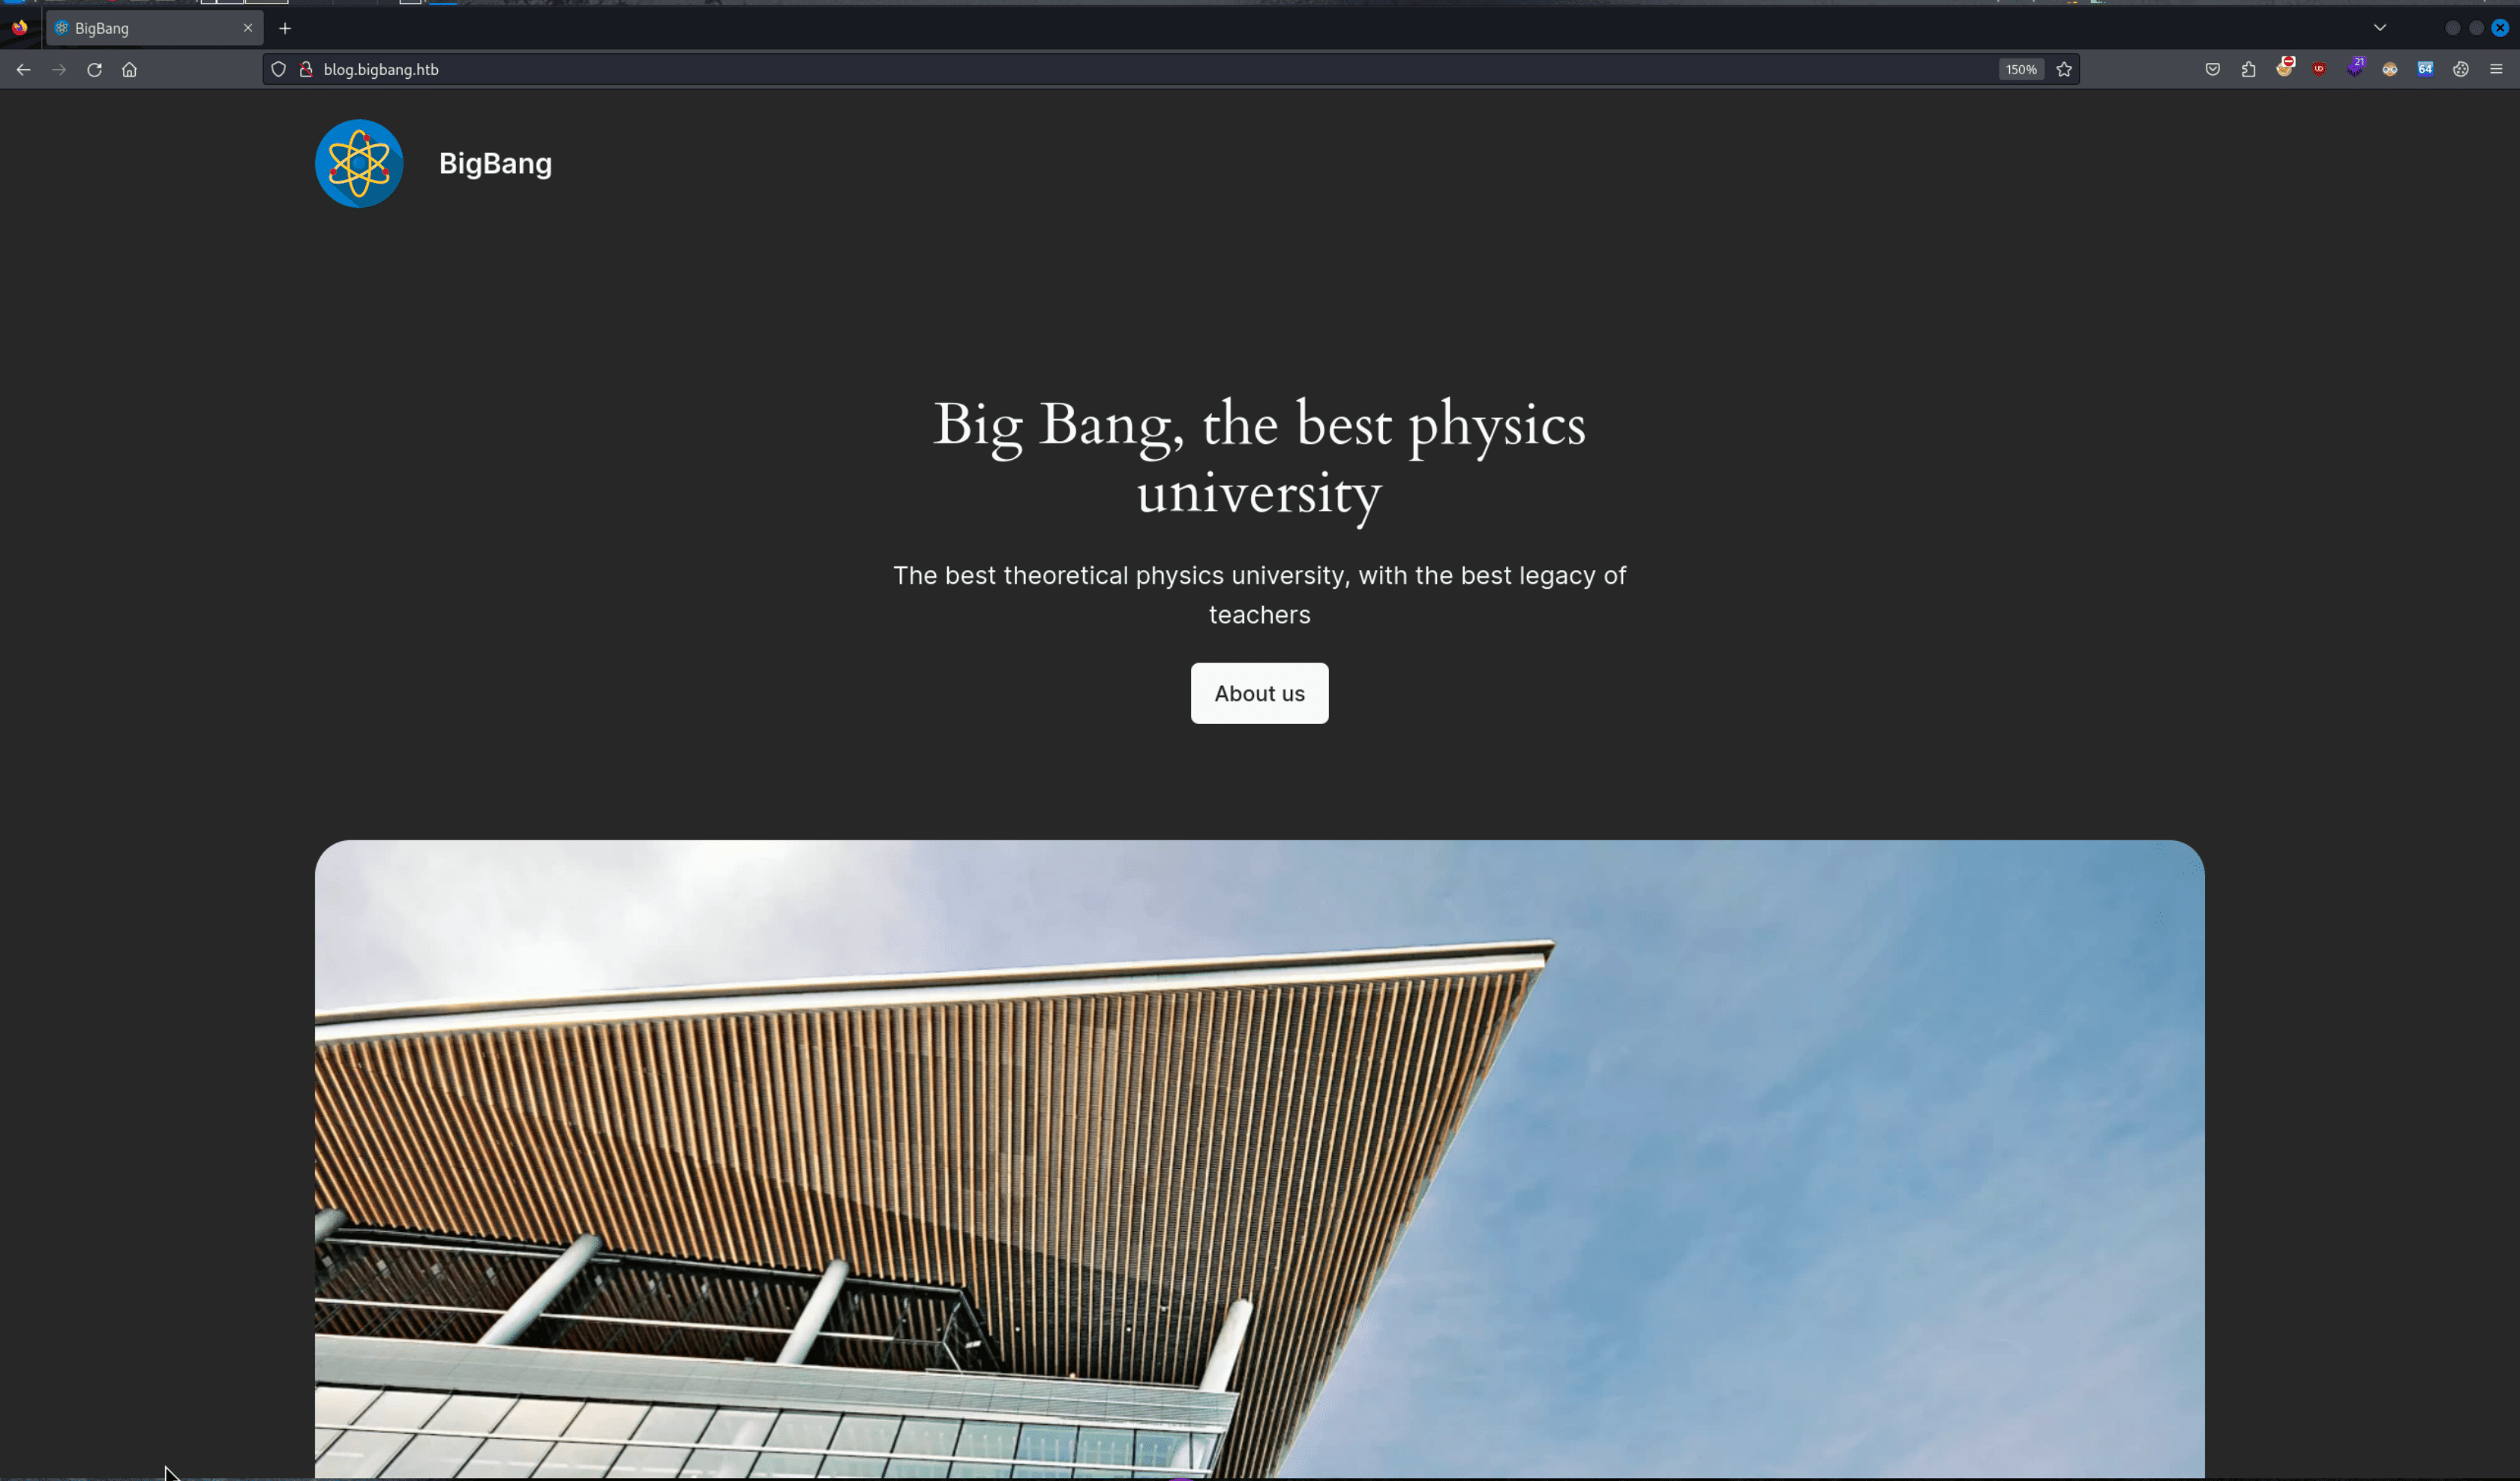Open a new tab with plus button
The height and width of the screenshot is (1481, 2520).
click(285, 28)
